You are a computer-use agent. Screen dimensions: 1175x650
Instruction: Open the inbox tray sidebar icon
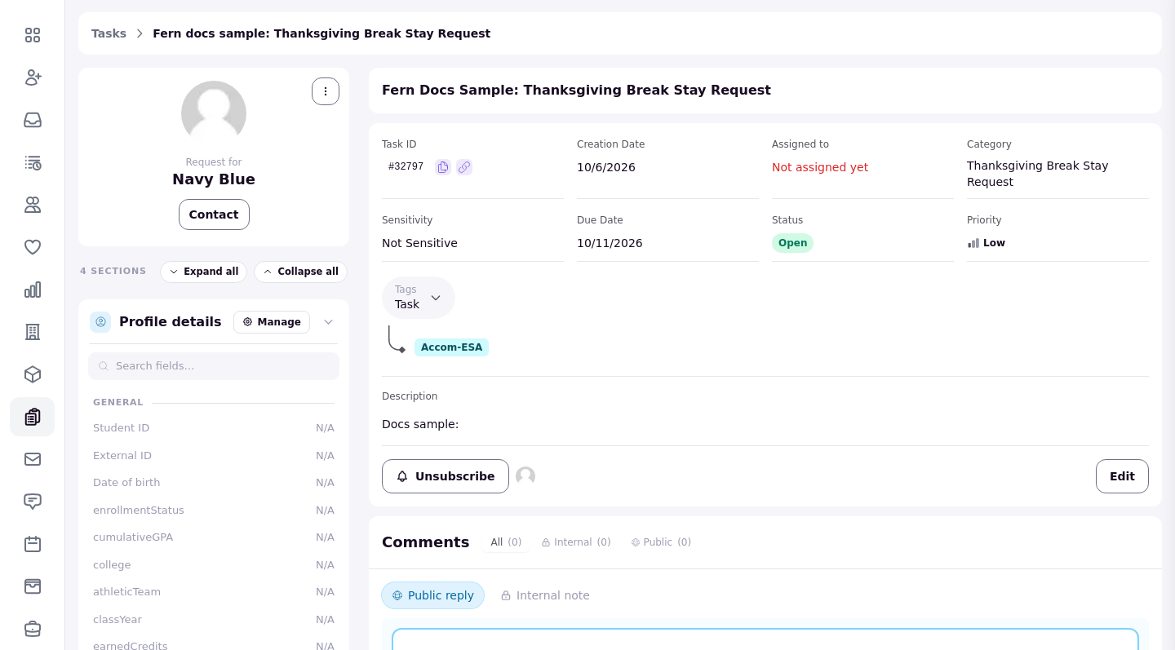pyautogui.click(x=33, y=120)
